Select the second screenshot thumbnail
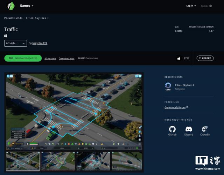Screen dimensions: 224x175 pyautogui.click(x=57, y=161)
